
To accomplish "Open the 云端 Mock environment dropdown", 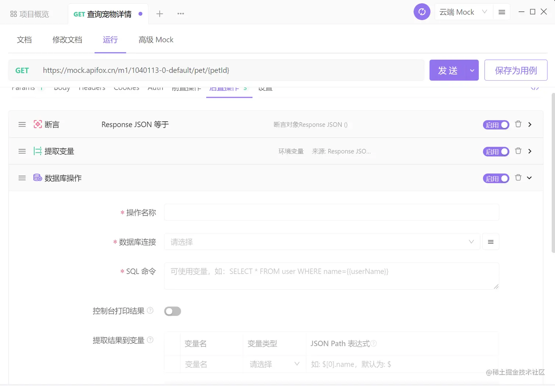I will [x=463, y=12].
